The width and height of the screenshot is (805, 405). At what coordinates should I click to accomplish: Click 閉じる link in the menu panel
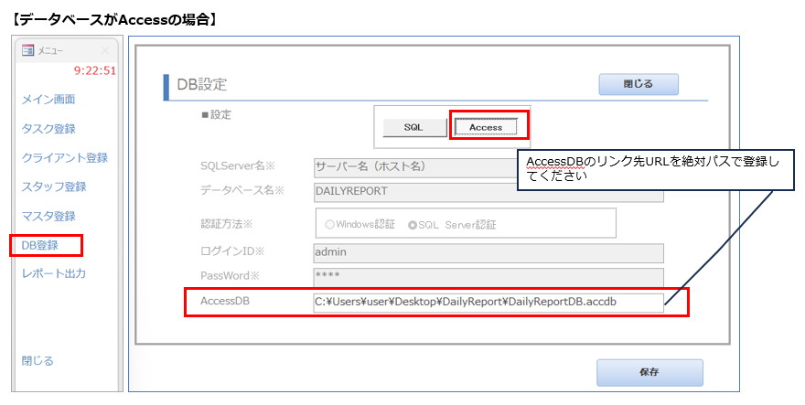pyautogui.click(x=38, y=360)
